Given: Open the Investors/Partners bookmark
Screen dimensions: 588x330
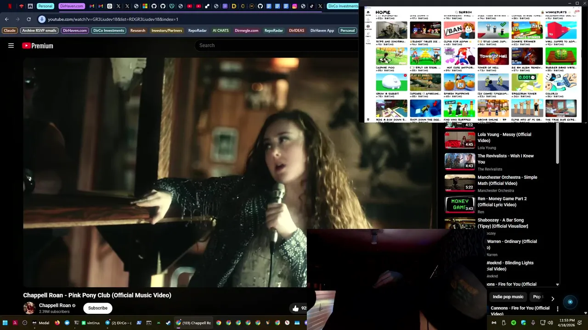Looking at the screenshot, I should tap(167, 31).
